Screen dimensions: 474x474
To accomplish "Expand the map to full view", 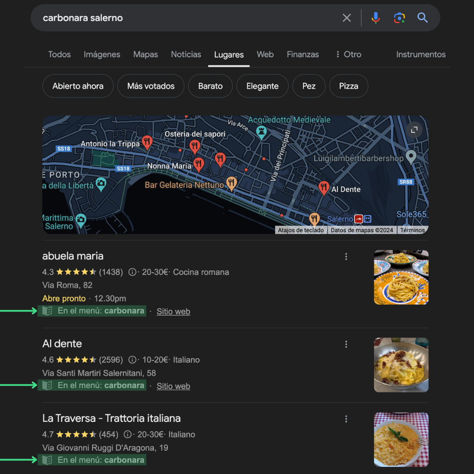I will click(x=414, y=129).
